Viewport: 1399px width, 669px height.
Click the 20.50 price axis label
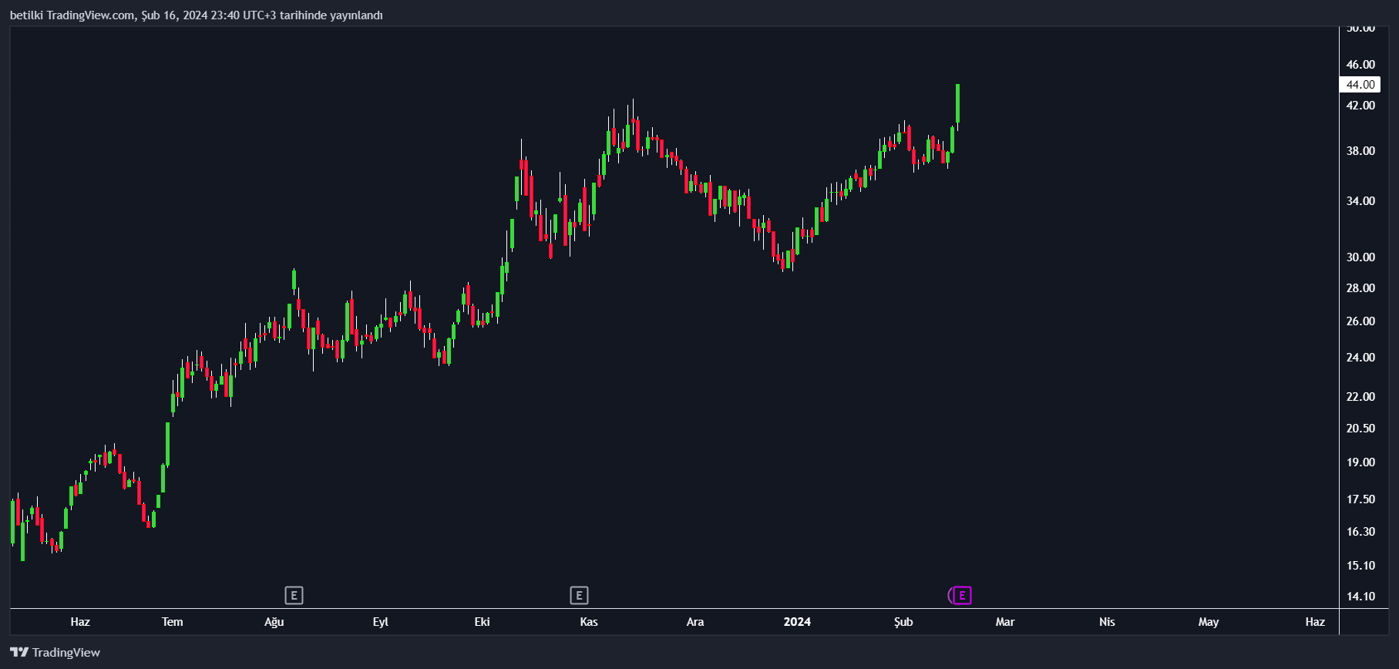tap(1360, 429)
